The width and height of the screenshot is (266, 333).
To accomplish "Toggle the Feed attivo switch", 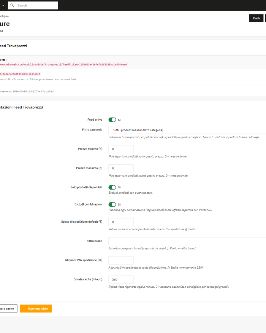I will pos(112,120).
